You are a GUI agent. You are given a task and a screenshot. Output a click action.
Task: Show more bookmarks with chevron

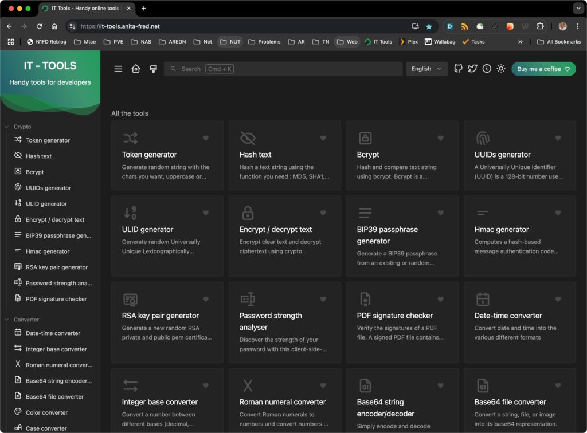coord(521,41)
